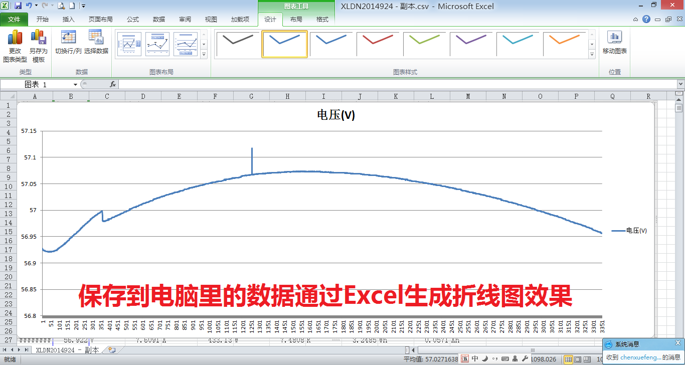The image size is (685, 365).
Task: Apply purple line chart style
Action: click(x=471, y=44)
